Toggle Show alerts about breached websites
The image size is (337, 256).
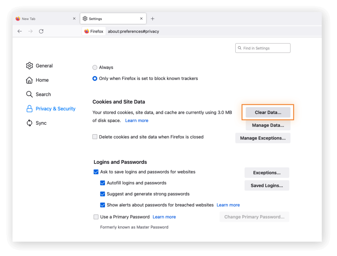103,205
